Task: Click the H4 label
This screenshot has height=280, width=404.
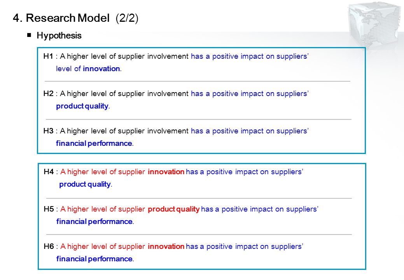Action: [49, 171]
